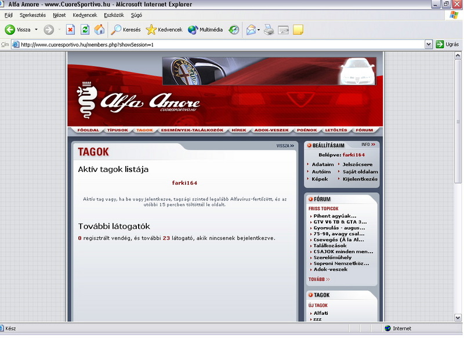Image resolution: width=464 pixels, height=338 pixels.
Task: Click the Windows flag logo
Action: pyautogui.click(x=454, y=15)
